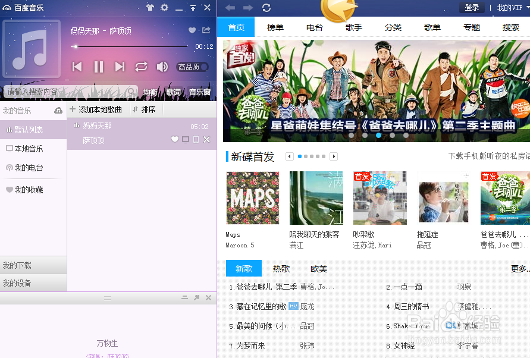This screenshot has width=530, height=358.
Task: Skip to previous track
Action: 77,67
